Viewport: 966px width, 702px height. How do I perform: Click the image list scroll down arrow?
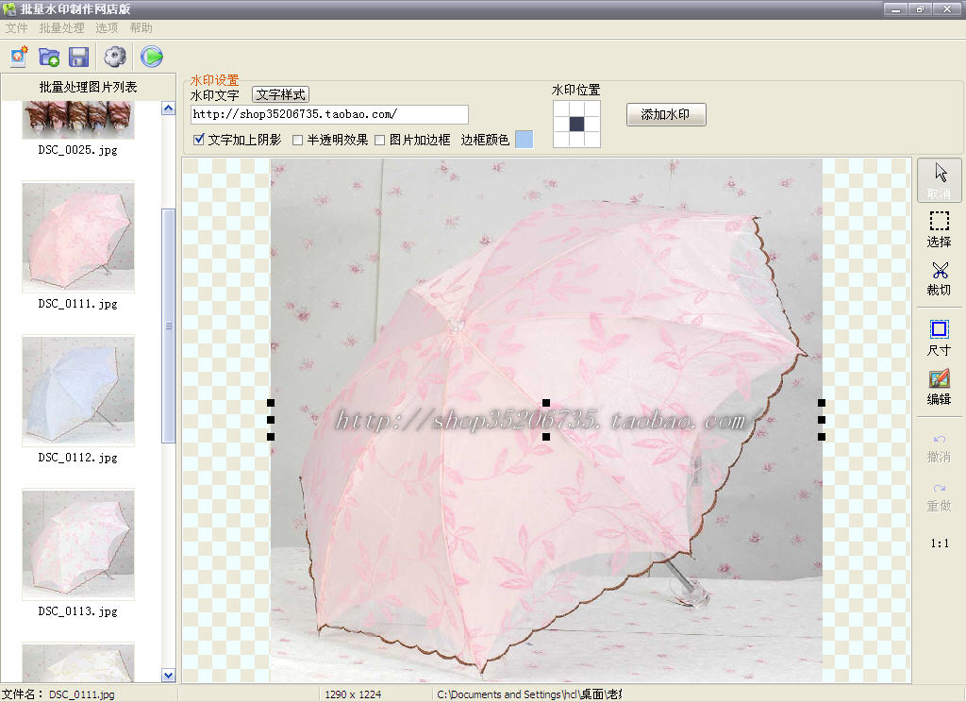point(168,676)
